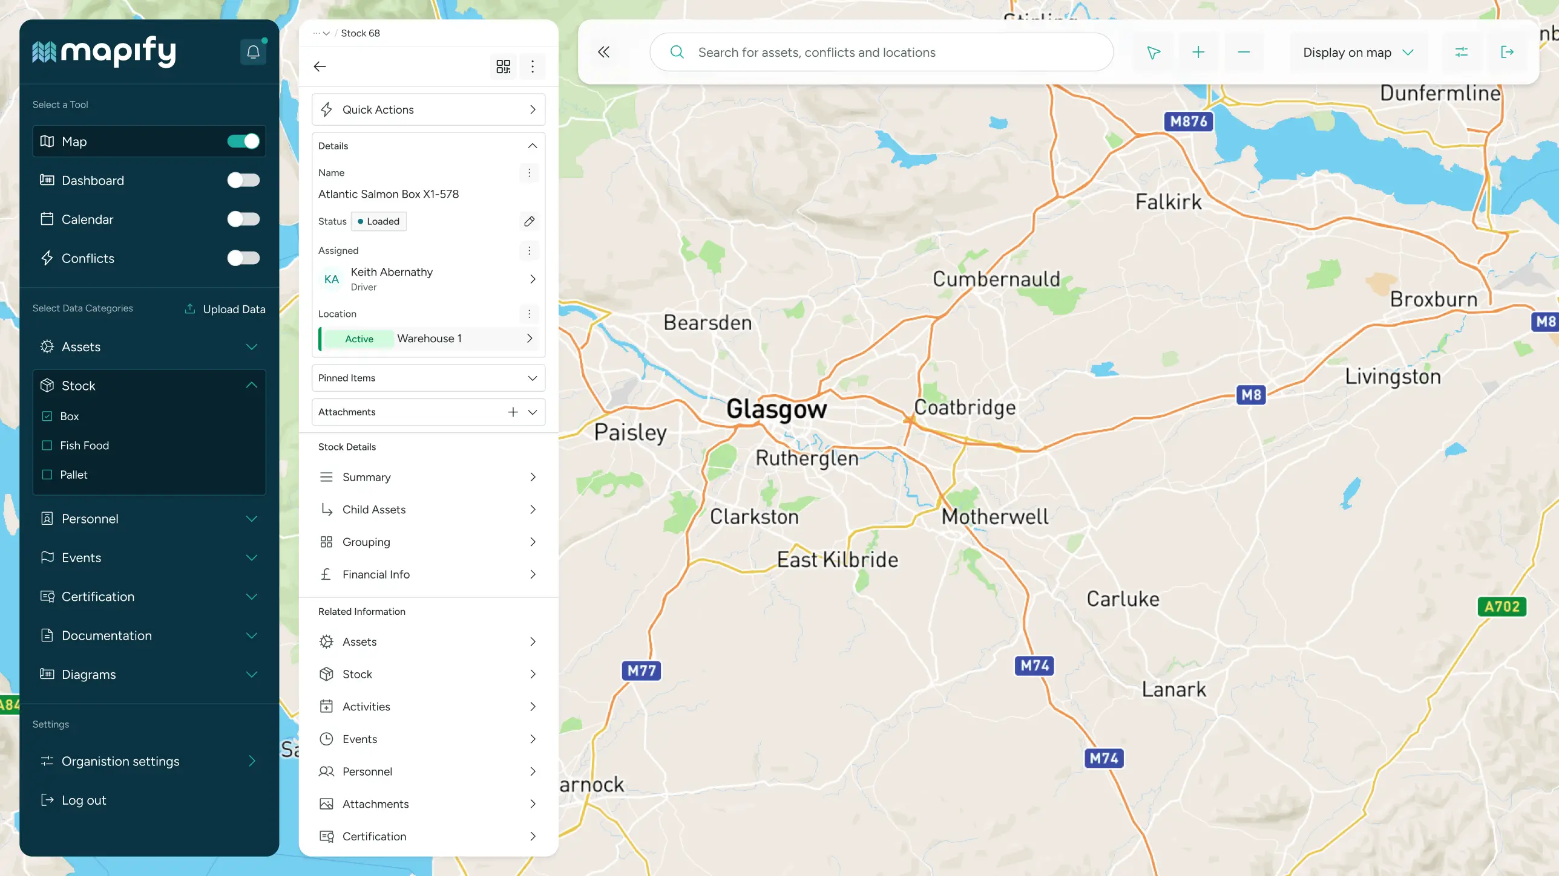Open map filter sliders icon

(x=1462, y=53)
